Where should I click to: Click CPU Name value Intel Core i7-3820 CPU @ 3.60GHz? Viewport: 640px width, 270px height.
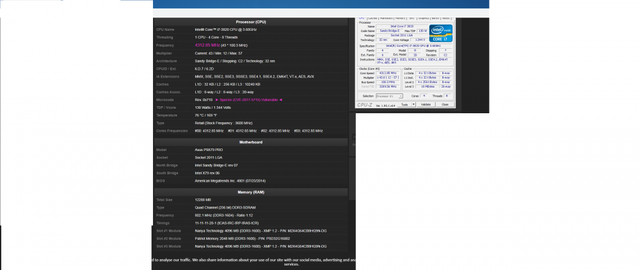click(x=226, y=30)
